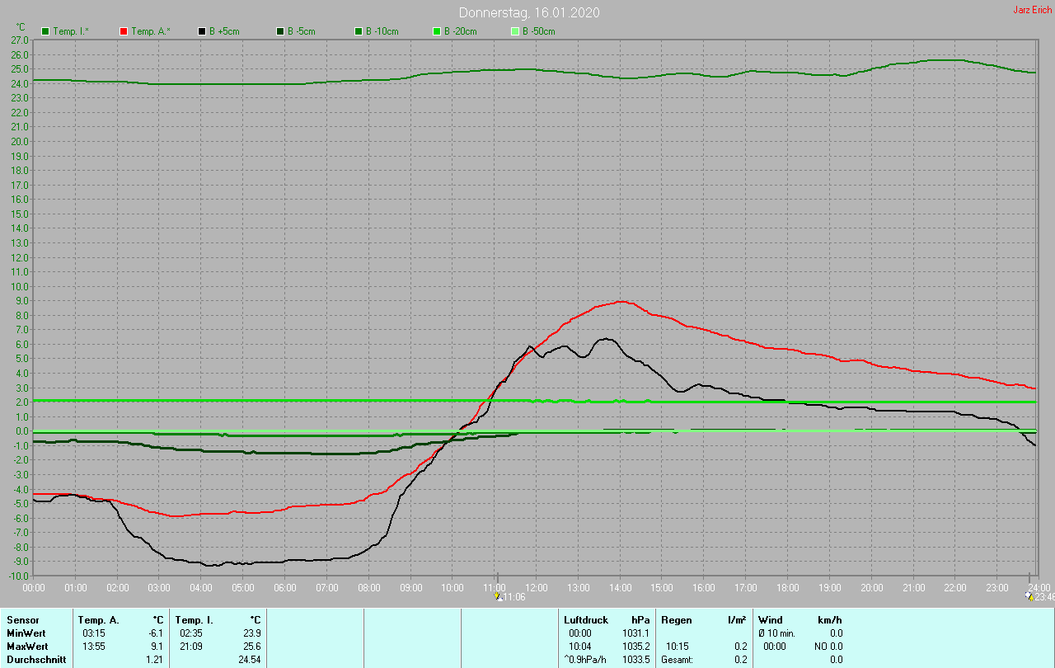Screen dimensions: 1055x668
Task: Click the Durchschnitt row label
Action: click(x=36, y=660)
